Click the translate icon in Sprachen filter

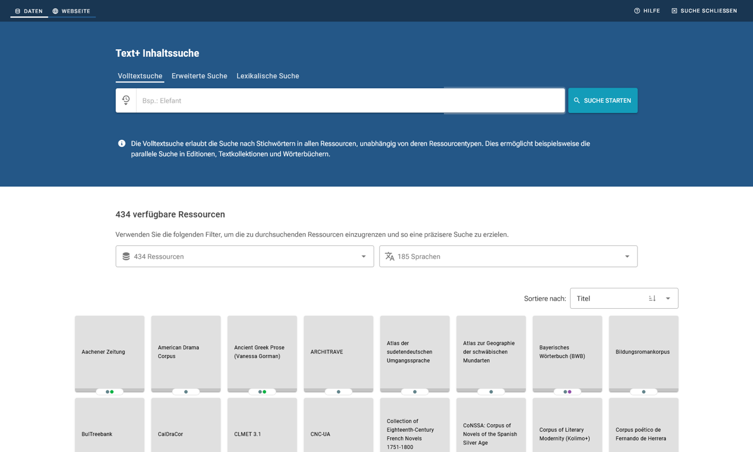pyautogui.click(x=390, y=256)
